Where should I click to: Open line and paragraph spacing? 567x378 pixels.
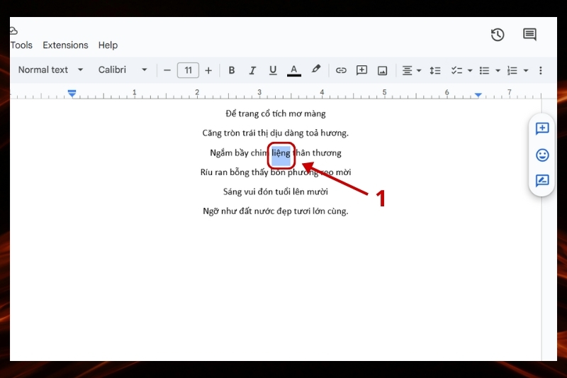(435, 70)
